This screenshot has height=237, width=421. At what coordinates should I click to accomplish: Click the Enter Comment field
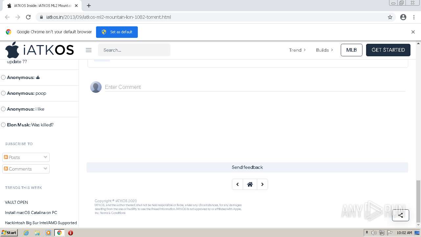click(x=255, y=87)
